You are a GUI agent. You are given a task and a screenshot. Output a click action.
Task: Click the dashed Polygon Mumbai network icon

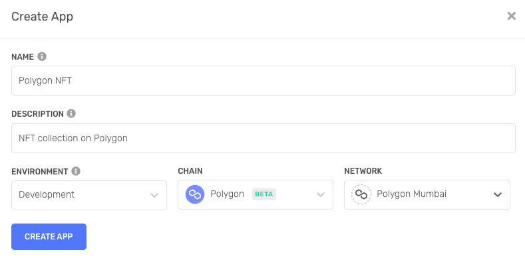coord(361,194)
